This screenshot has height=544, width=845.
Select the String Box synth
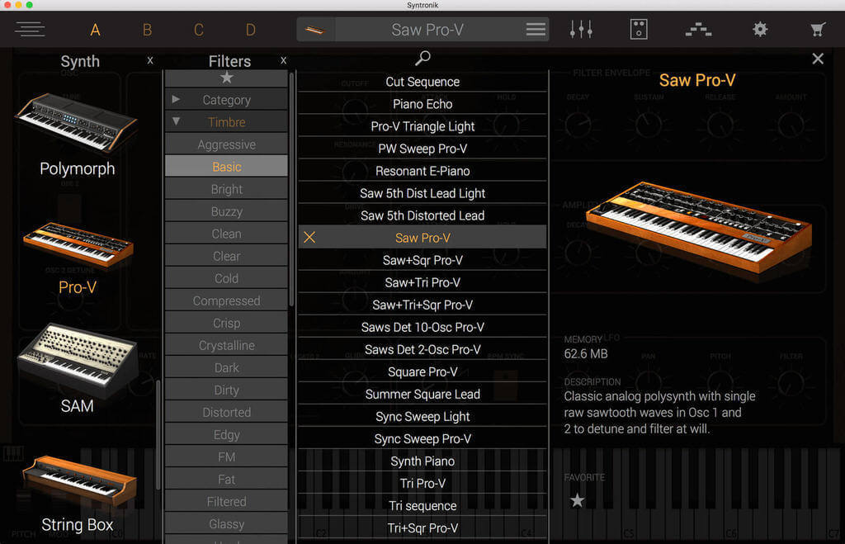click(77, 494)
